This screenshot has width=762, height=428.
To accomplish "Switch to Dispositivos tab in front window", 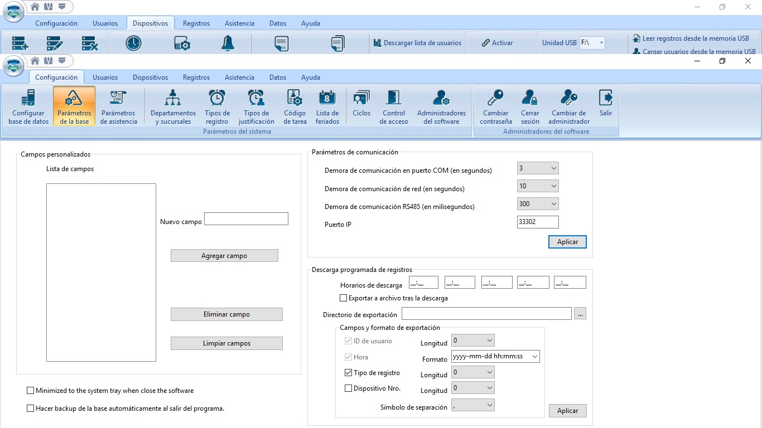I will pyautogui.click(x=150, y=77).
